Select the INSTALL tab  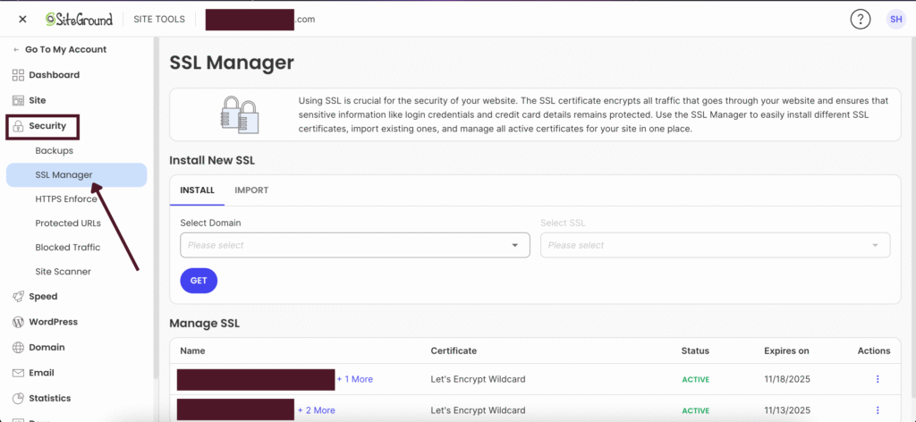click(197, 190)
